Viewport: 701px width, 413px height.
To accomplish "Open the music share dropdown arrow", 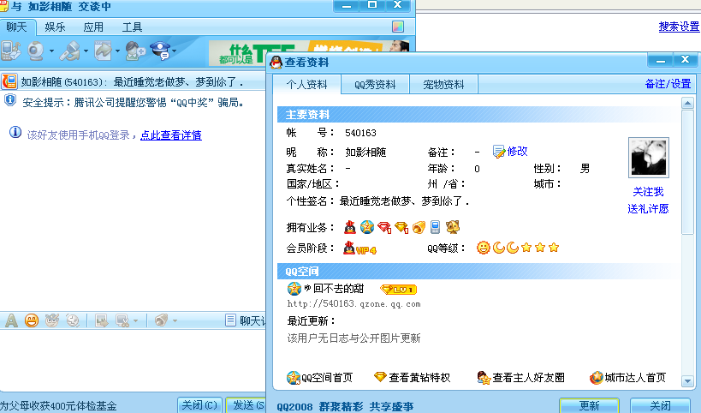I will coord(175,320).
